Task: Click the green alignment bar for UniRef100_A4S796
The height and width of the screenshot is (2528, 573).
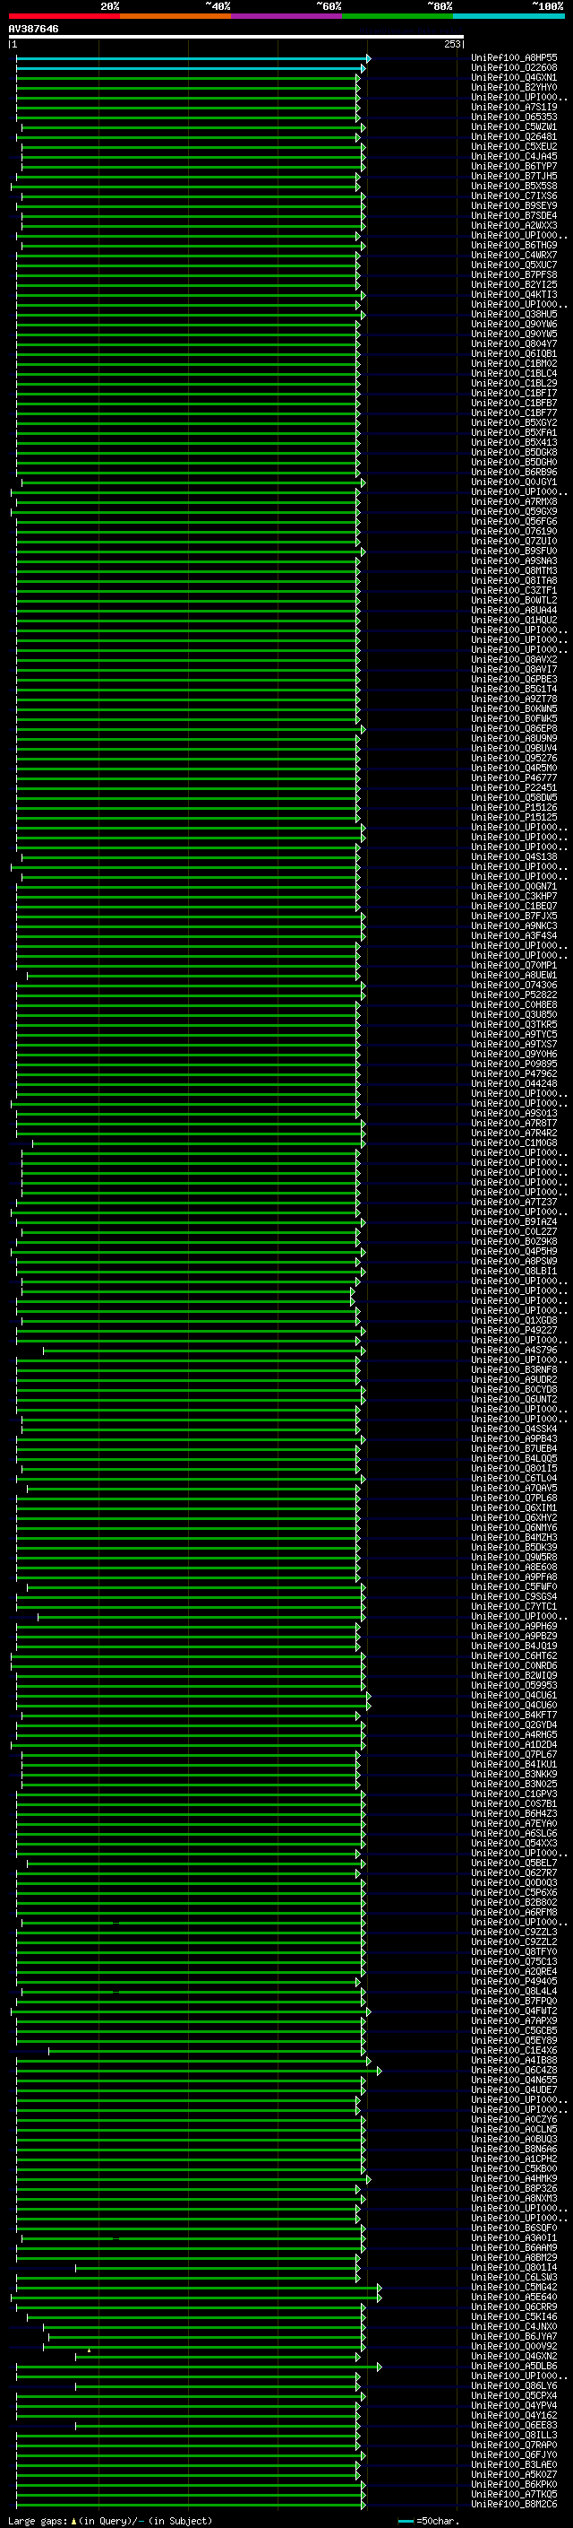Action: click(204, 1351)
